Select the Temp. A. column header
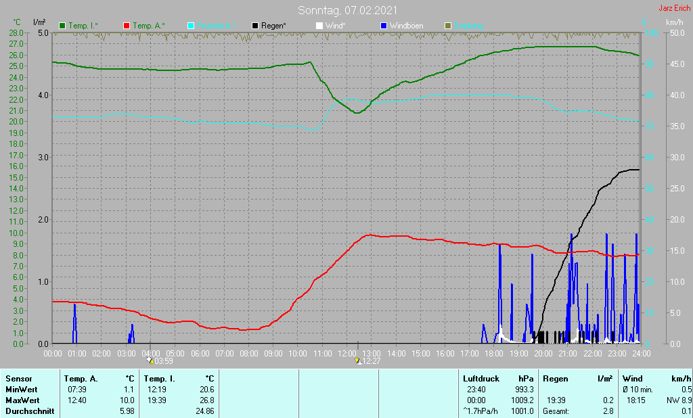The width and height of the screenshot is (693, 418). [x=81, y=379]
